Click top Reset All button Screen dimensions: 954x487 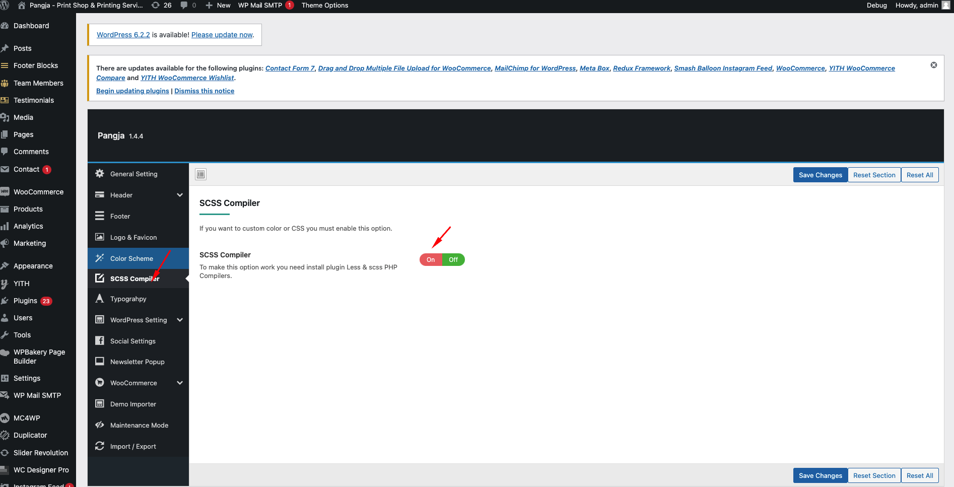920,175
